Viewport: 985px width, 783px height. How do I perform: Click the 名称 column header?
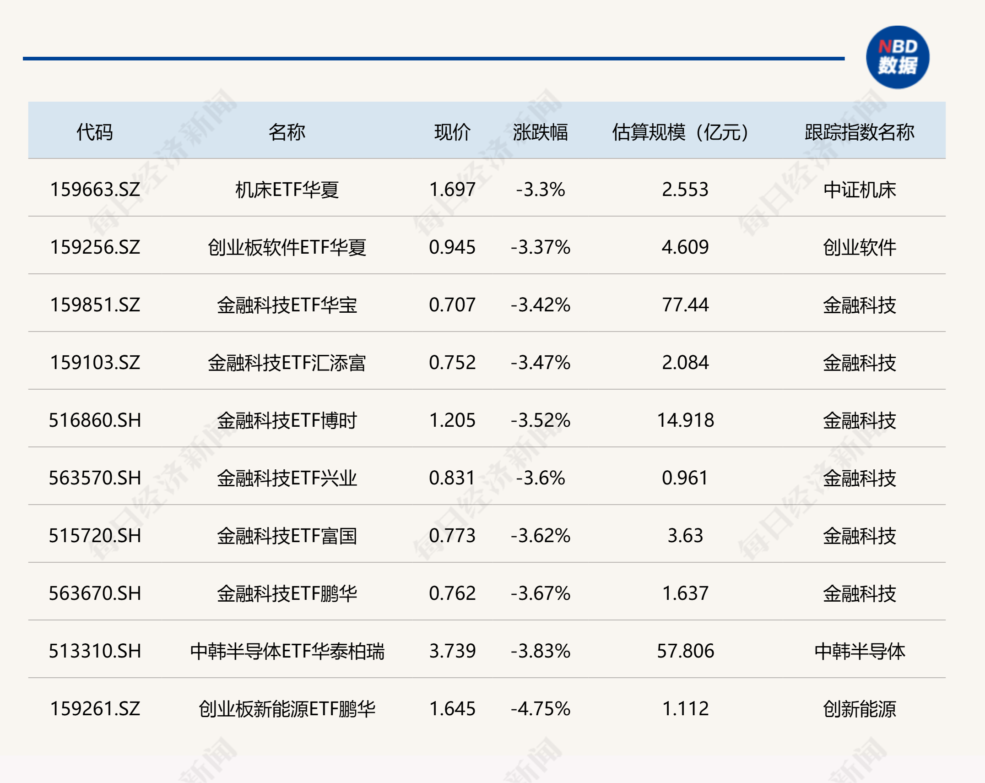pyautogui.click(x=287, y=132)
